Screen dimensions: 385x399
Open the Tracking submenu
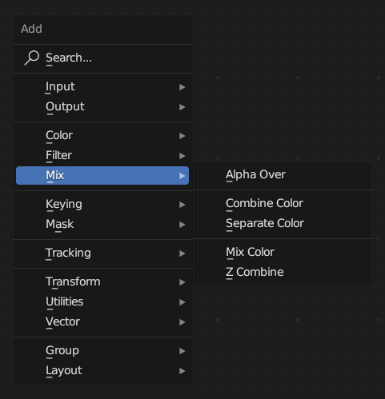click(102, 253)
